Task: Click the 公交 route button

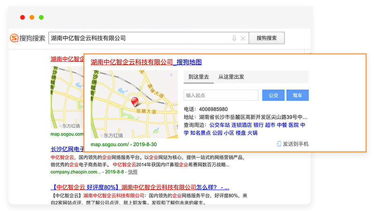Action: point(273,95)
